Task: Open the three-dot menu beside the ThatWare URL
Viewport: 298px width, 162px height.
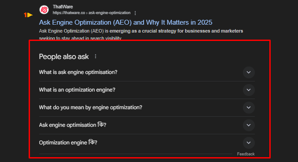Action: 135,13
